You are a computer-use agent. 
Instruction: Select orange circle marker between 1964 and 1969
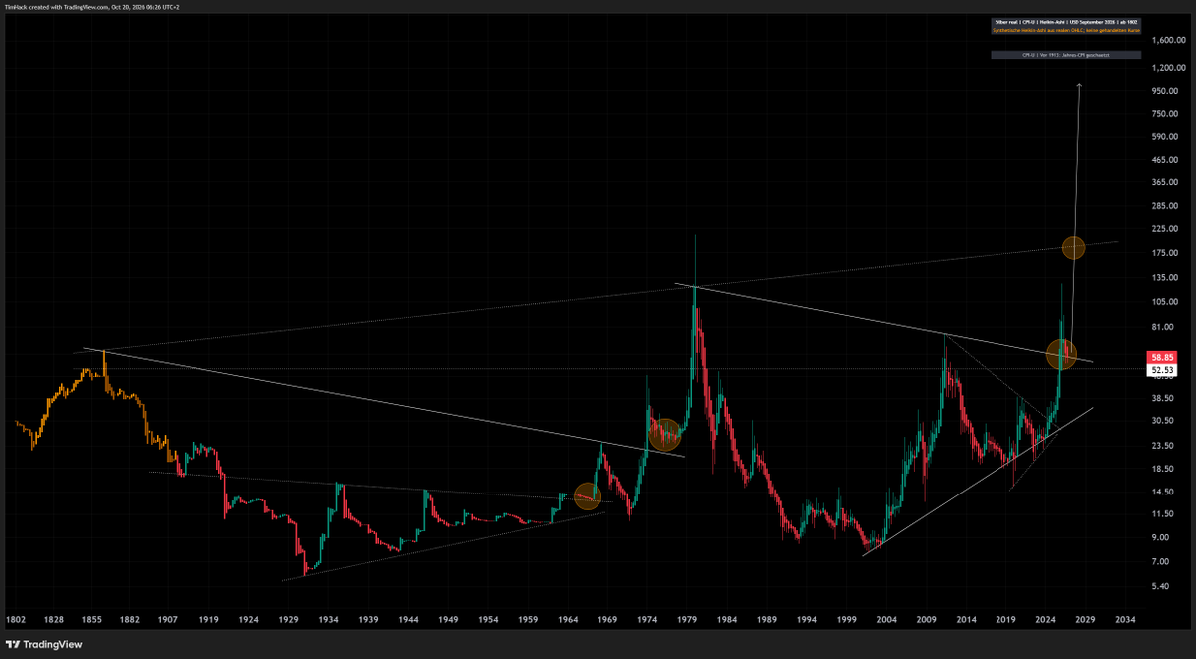tap(587, 496)
